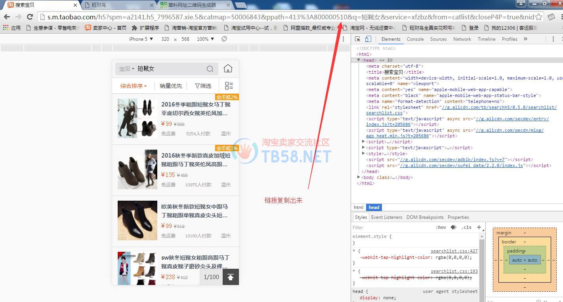This screenshot has width=563, height=302.
Task: Edit the device width value 320
Action: (165, 39)
